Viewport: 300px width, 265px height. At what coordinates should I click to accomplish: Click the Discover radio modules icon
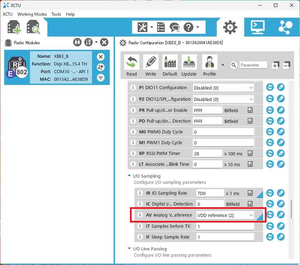click(x=33, y=27)
